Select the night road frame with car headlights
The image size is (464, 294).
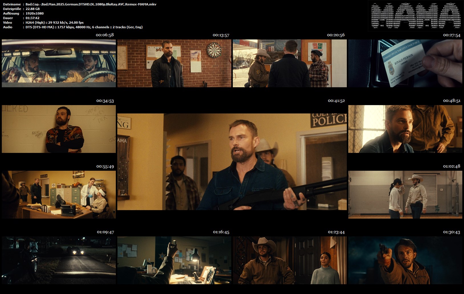[59, 260]
